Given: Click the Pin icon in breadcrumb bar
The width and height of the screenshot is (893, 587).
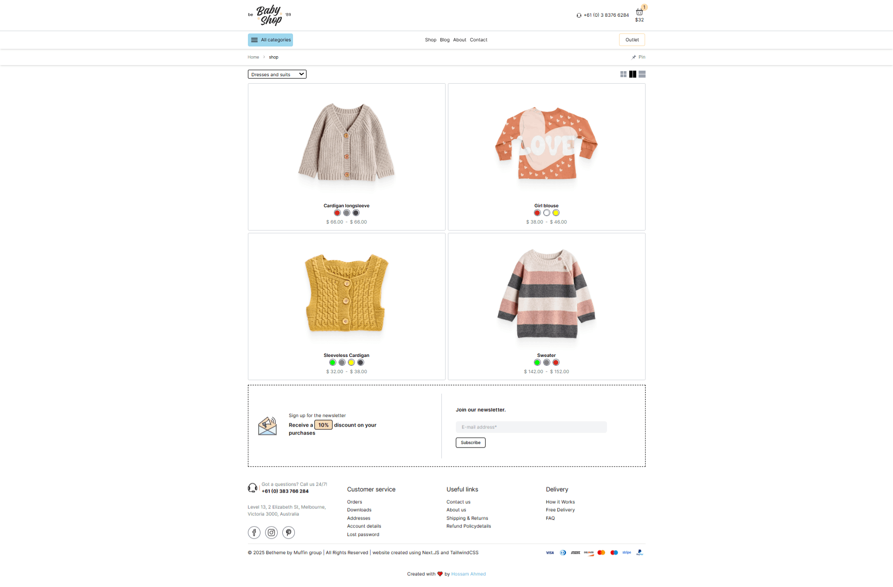Looking at the screenshot, I should click(x=633, y=57).
